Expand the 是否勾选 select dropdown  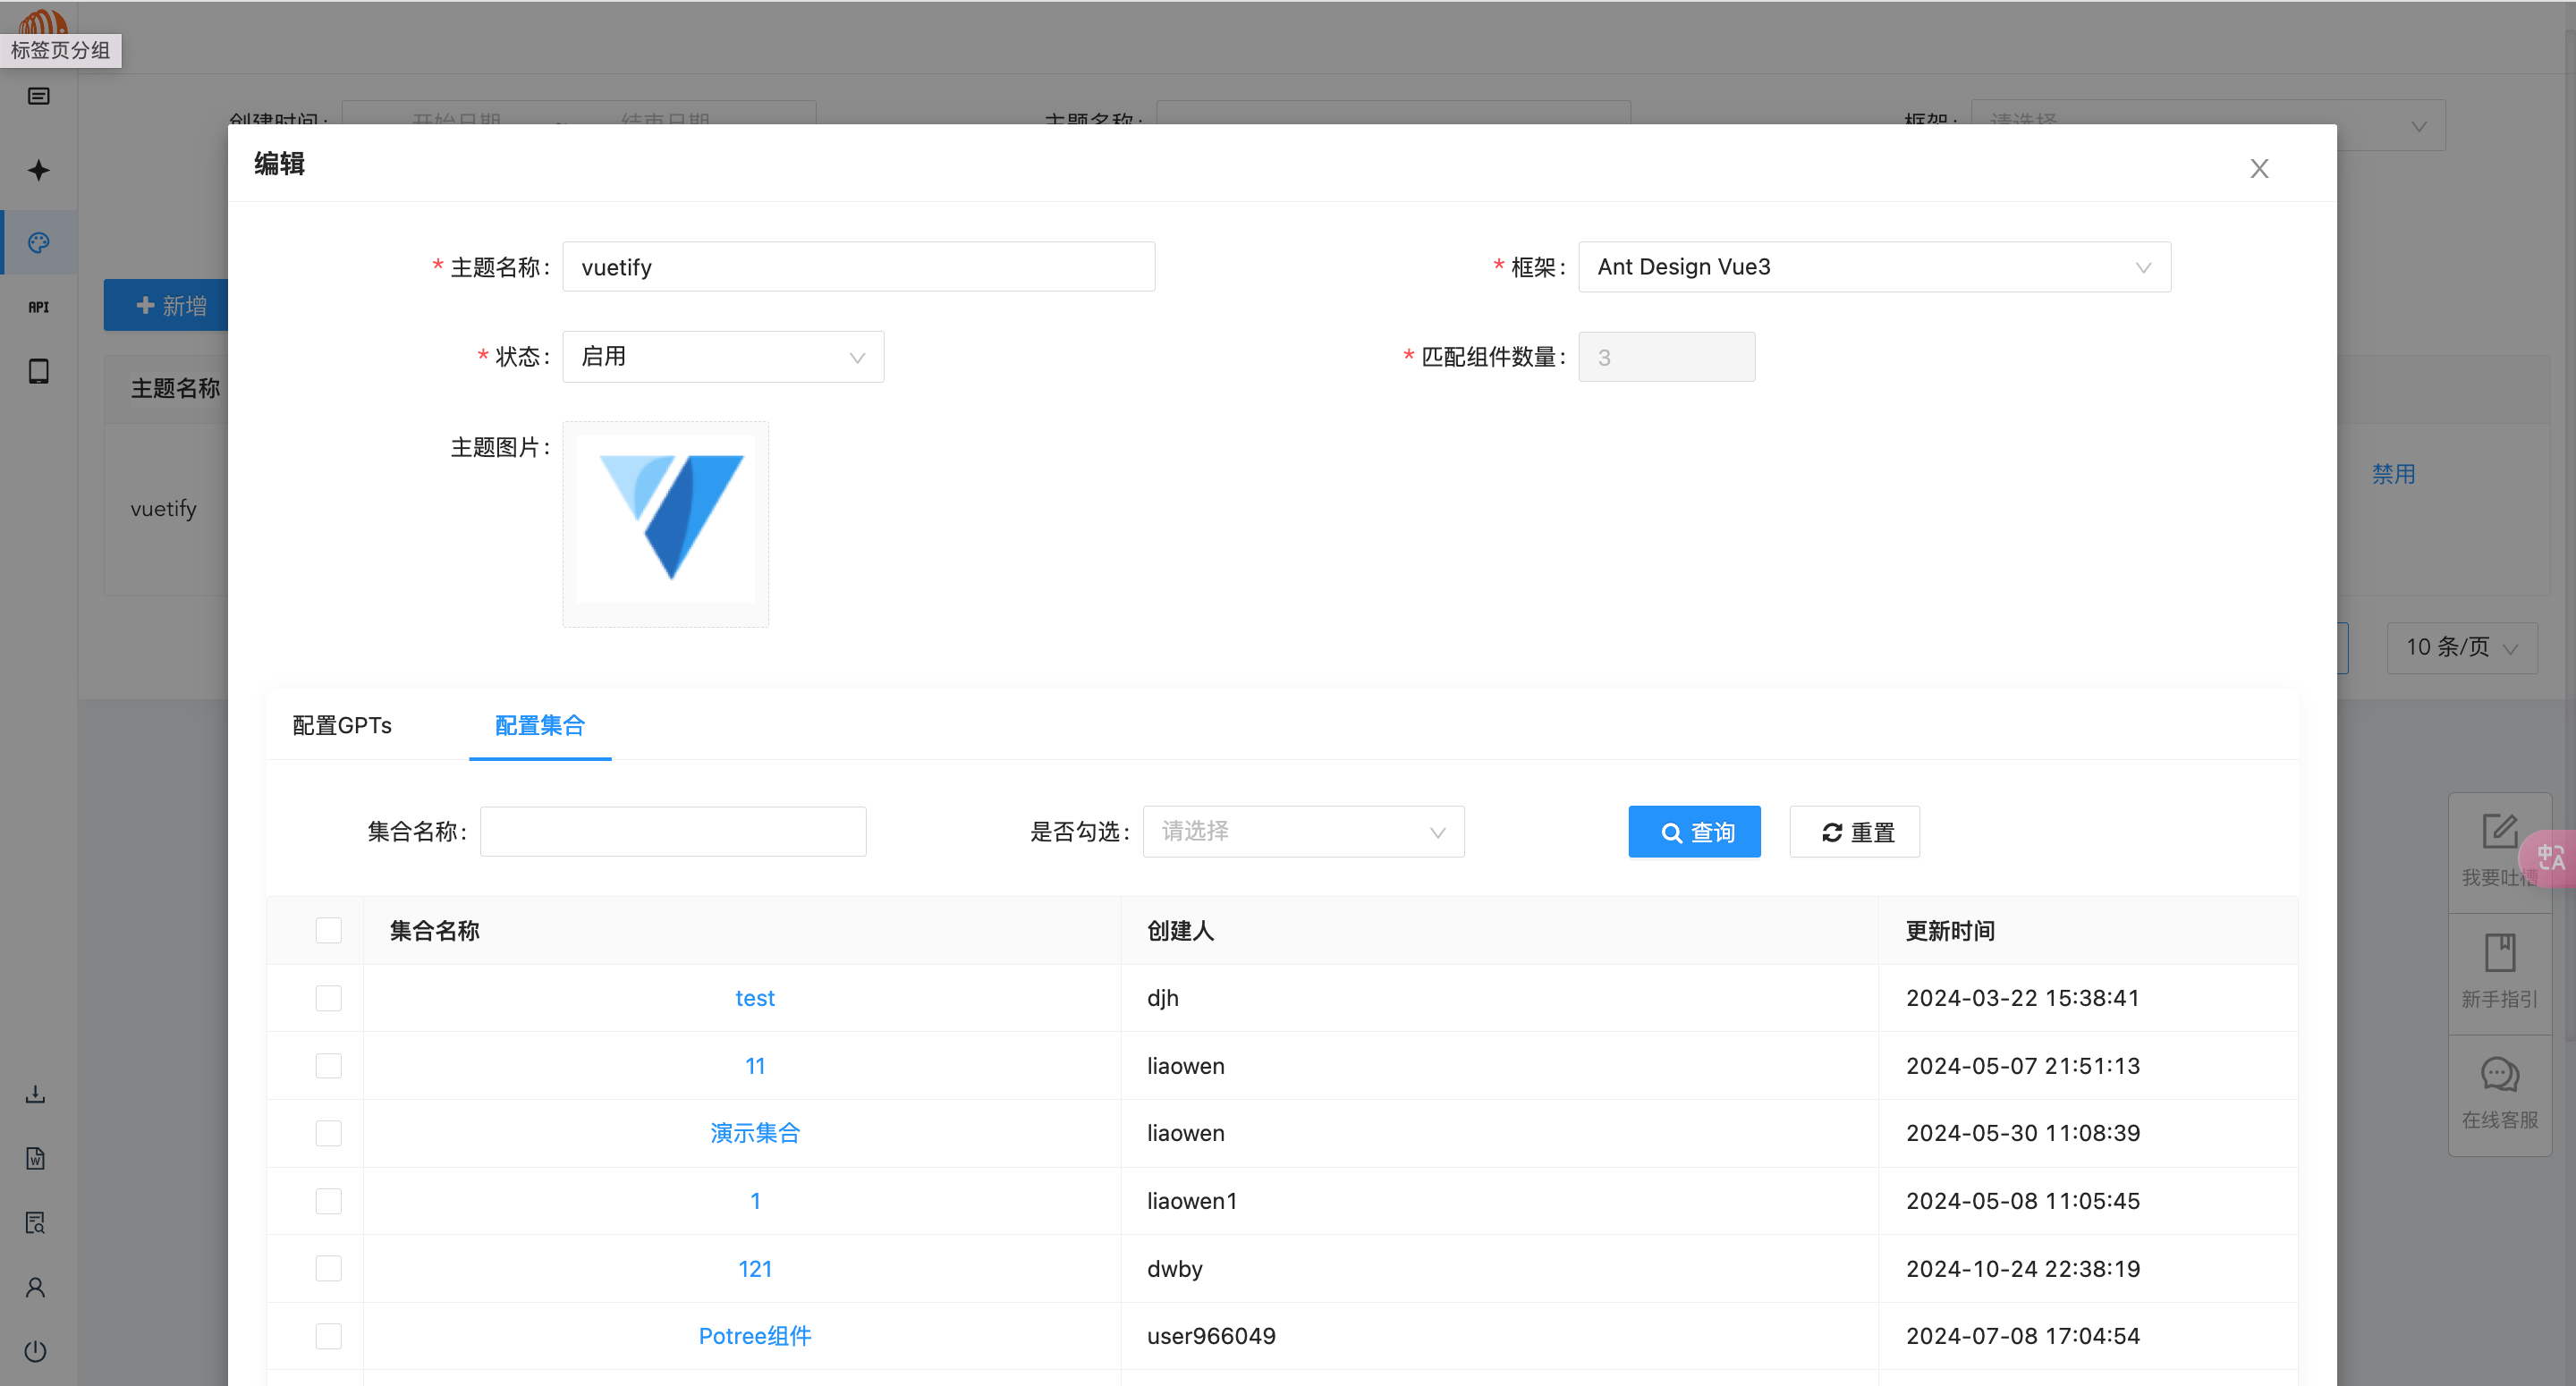[x=1302, y=832]
